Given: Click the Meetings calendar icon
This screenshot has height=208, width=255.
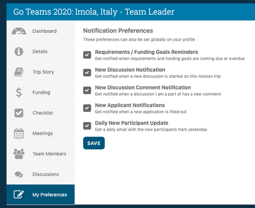Looking at the screenshot, I should pos(19,133).
